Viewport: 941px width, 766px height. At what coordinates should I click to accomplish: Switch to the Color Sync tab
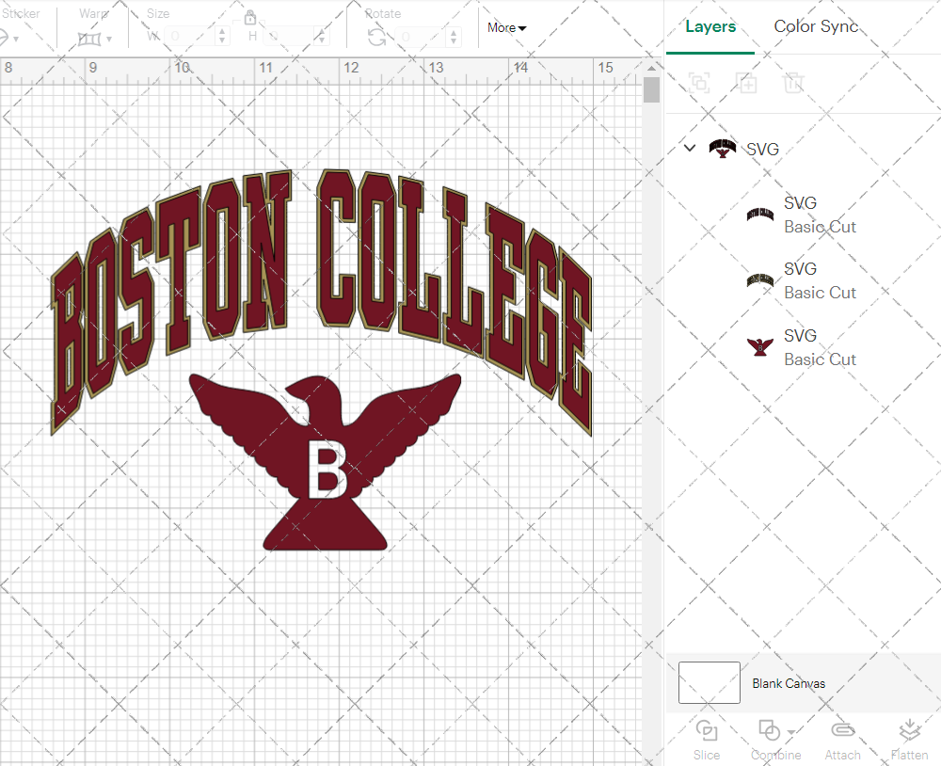[815, 26]
